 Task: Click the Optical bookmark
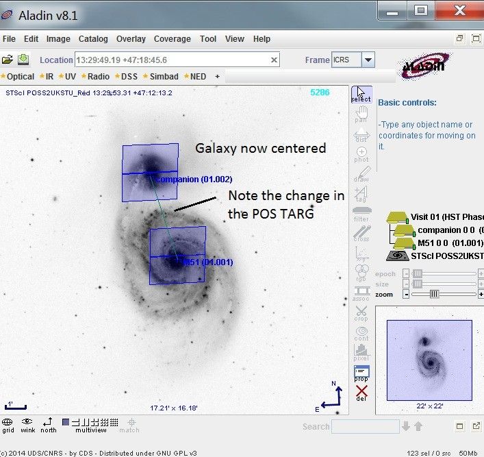(18, 76)
